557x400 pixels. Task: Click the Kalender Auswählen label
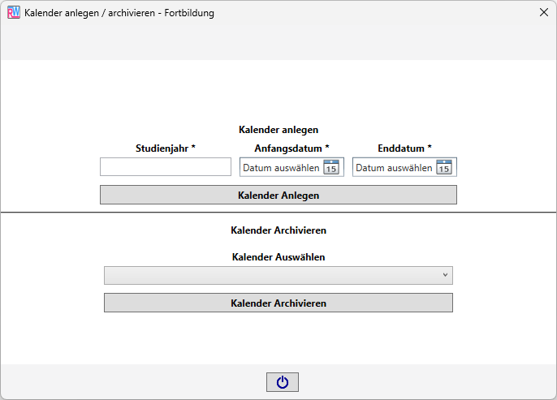(x=278, y=257)
